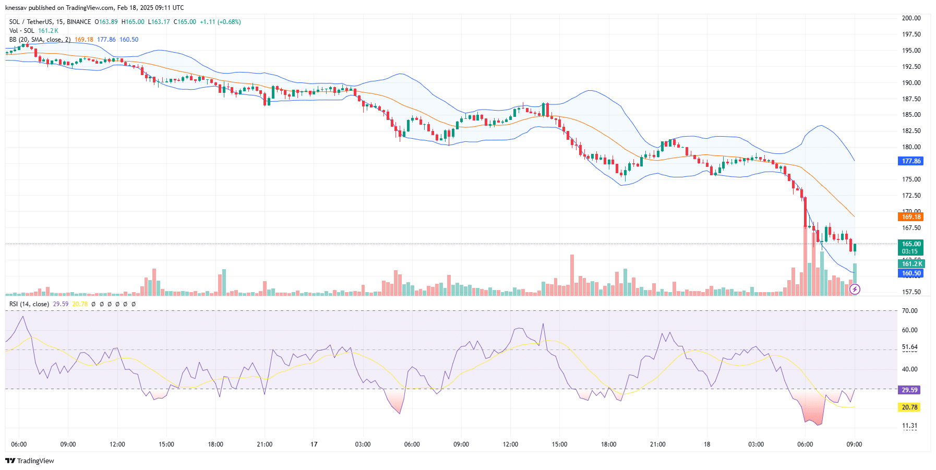Image resolution: width=936 pixels, height=470 pixels.
Task: Select the SOL / TetherUS, 15, BINANCE legend title
Action: [x=50, y=22]
